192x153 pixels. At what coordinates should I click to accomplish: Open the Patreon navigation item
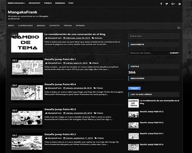click(80, 26)
